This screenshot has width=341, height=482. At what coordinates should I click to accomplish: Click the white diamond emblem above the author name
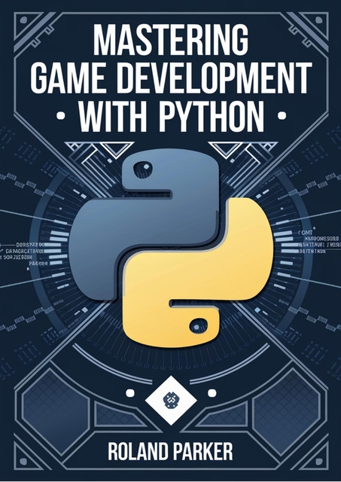click(171, 400)
